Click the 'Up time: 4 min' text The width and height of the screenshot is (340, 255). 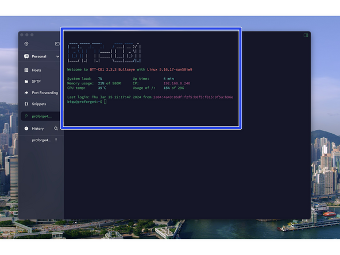point(153,79)
